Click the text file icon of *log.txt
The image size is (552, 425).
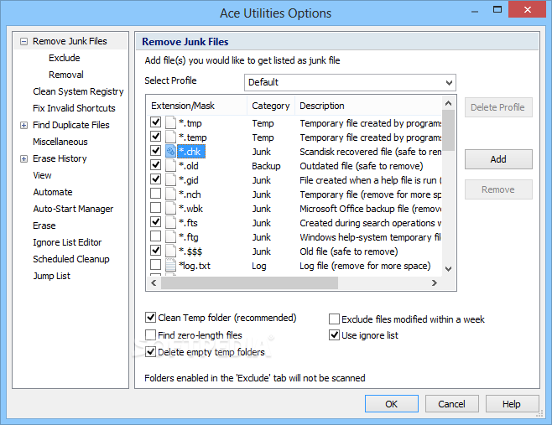[171, 265]
